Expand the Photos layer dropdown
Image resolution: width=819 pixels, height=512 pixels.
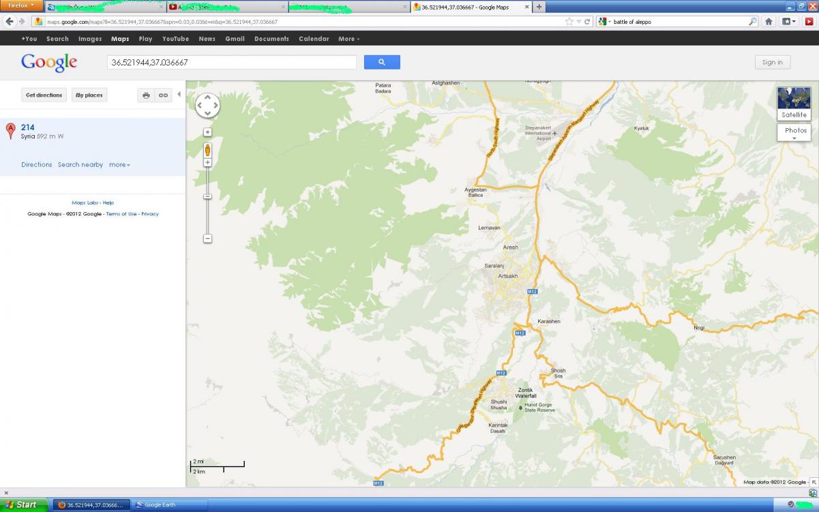[x=794, y=133]
